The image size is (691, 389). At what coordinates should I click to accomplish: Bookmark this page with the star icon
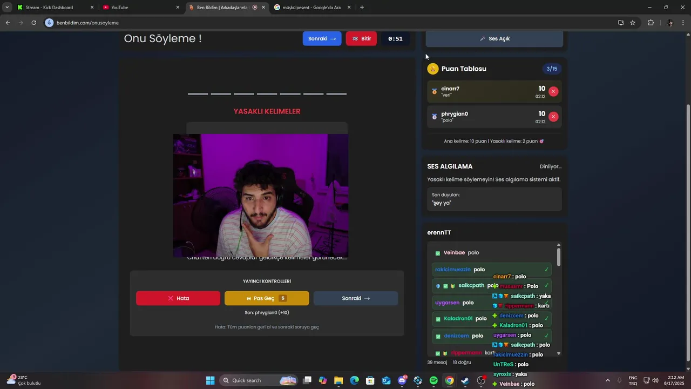(x=633, y=23)
